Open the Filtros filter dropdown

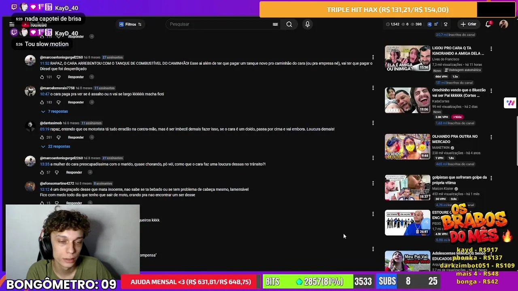pyautogui.click(x=130, y=24)
